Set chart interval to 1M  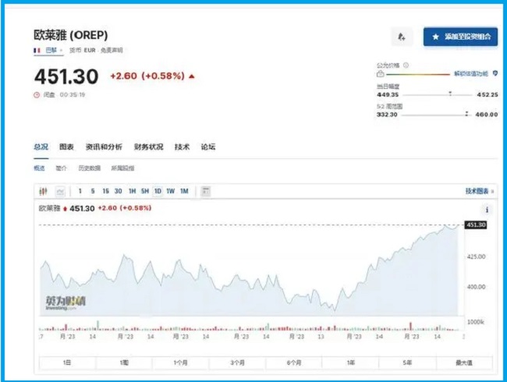[184, 191]
